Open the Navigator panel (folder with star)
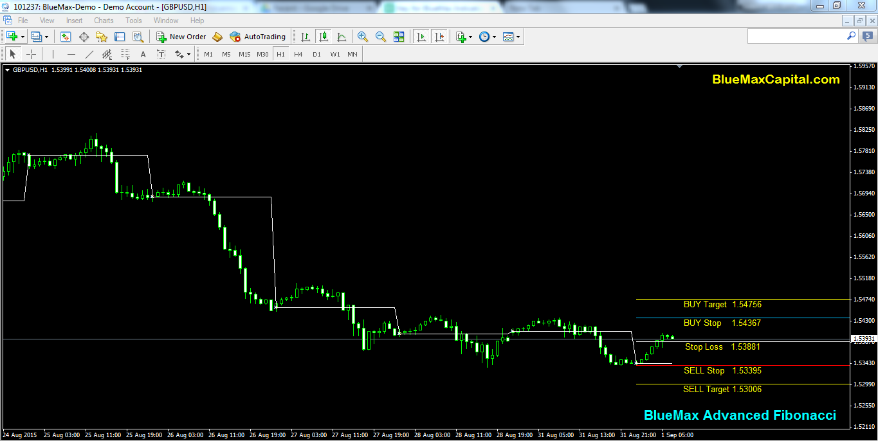878x441 pixels. click(102, 37)
